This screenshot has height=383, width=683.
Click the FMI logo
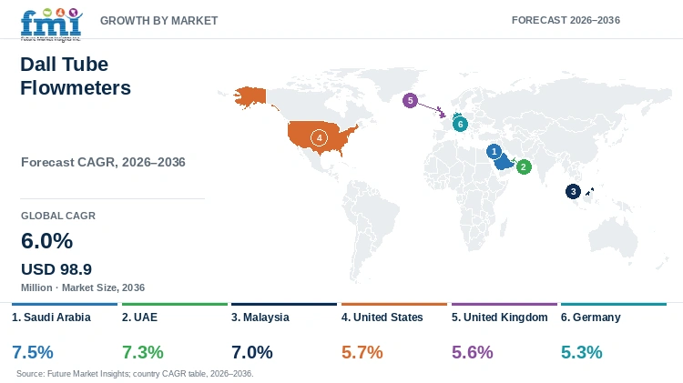pyautogui.click(x=51, y=25)
